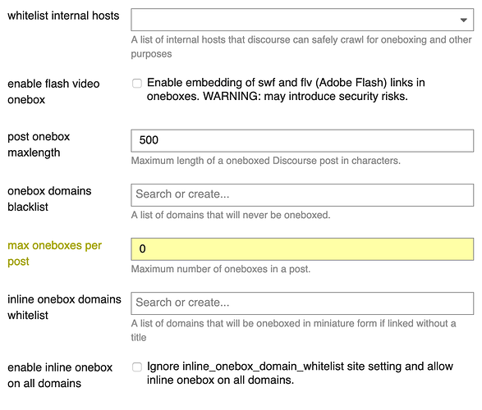Toggle enable inline onebox on all domains checkbox
Viewport: 482px width, 410px height.
tap(137, 367)
